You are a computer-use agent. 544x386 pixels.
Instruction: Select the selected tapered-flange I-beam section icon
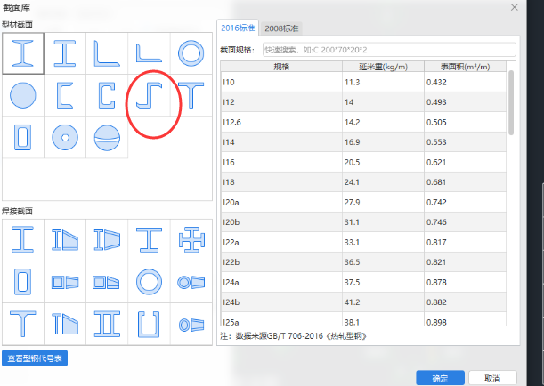(x=23, y=53)
